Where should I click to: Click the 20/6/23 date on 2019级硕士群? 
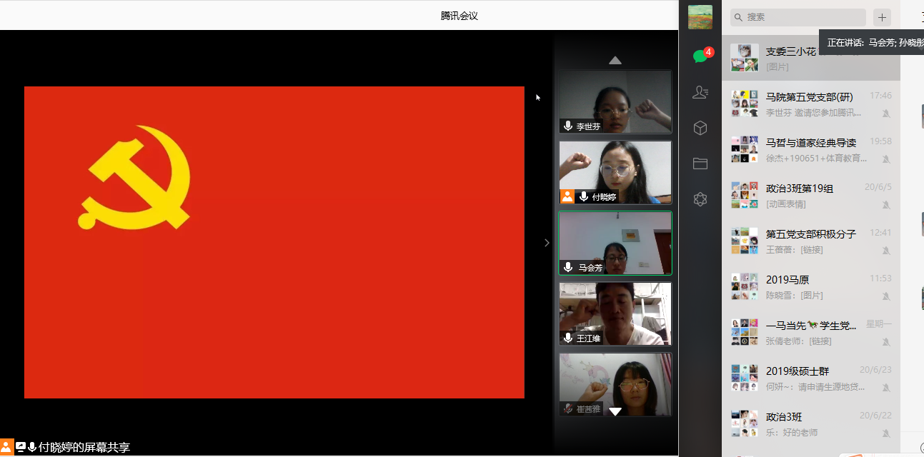(x=875, y=370)
